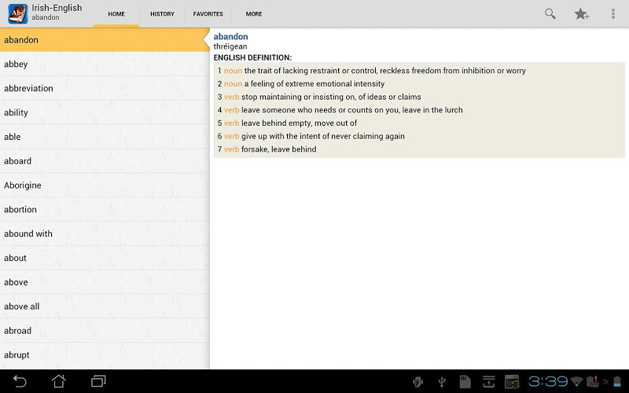
Task: Select the word 'above' in list
Action: point(105,282)
